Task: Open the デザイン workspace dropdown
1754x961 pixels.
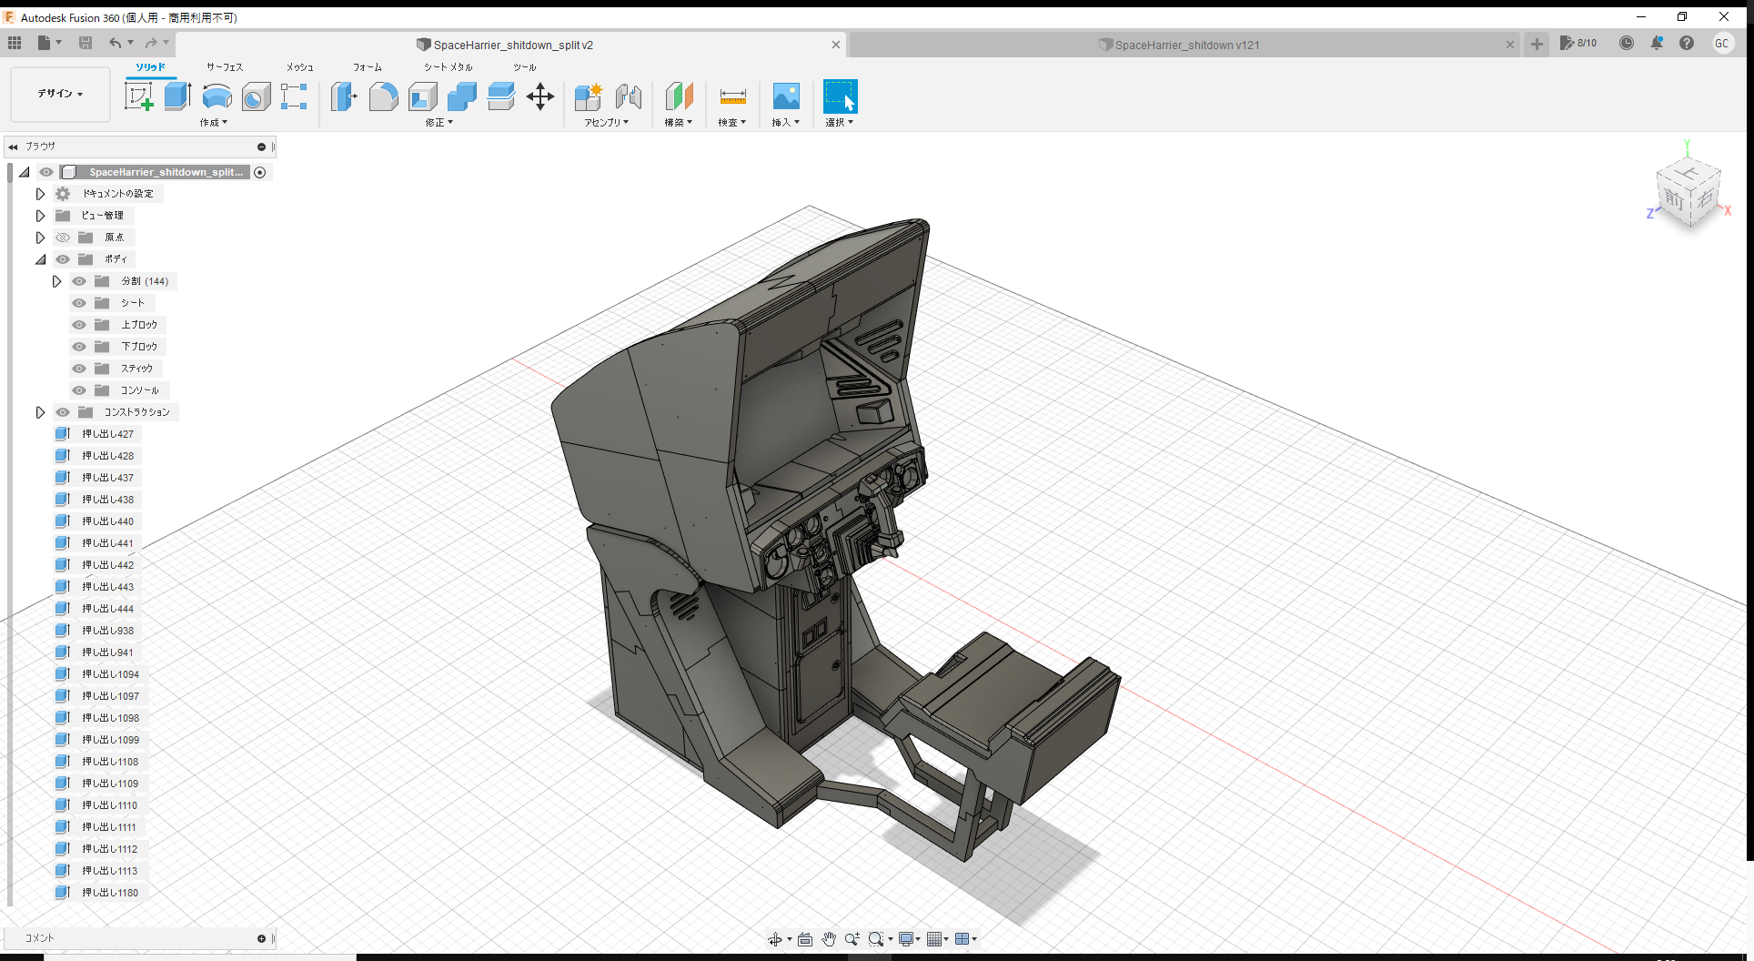Action: pos(59,94)
